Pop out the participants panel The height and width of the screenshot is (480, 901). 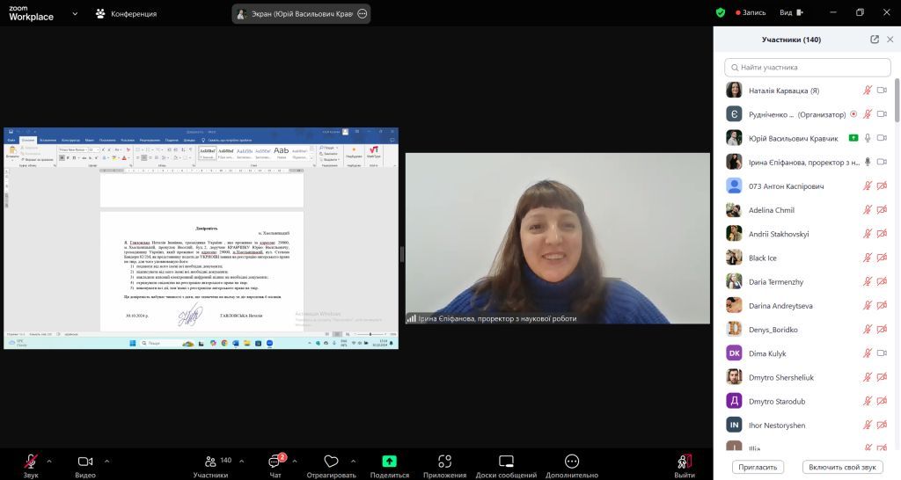point(875,39)
